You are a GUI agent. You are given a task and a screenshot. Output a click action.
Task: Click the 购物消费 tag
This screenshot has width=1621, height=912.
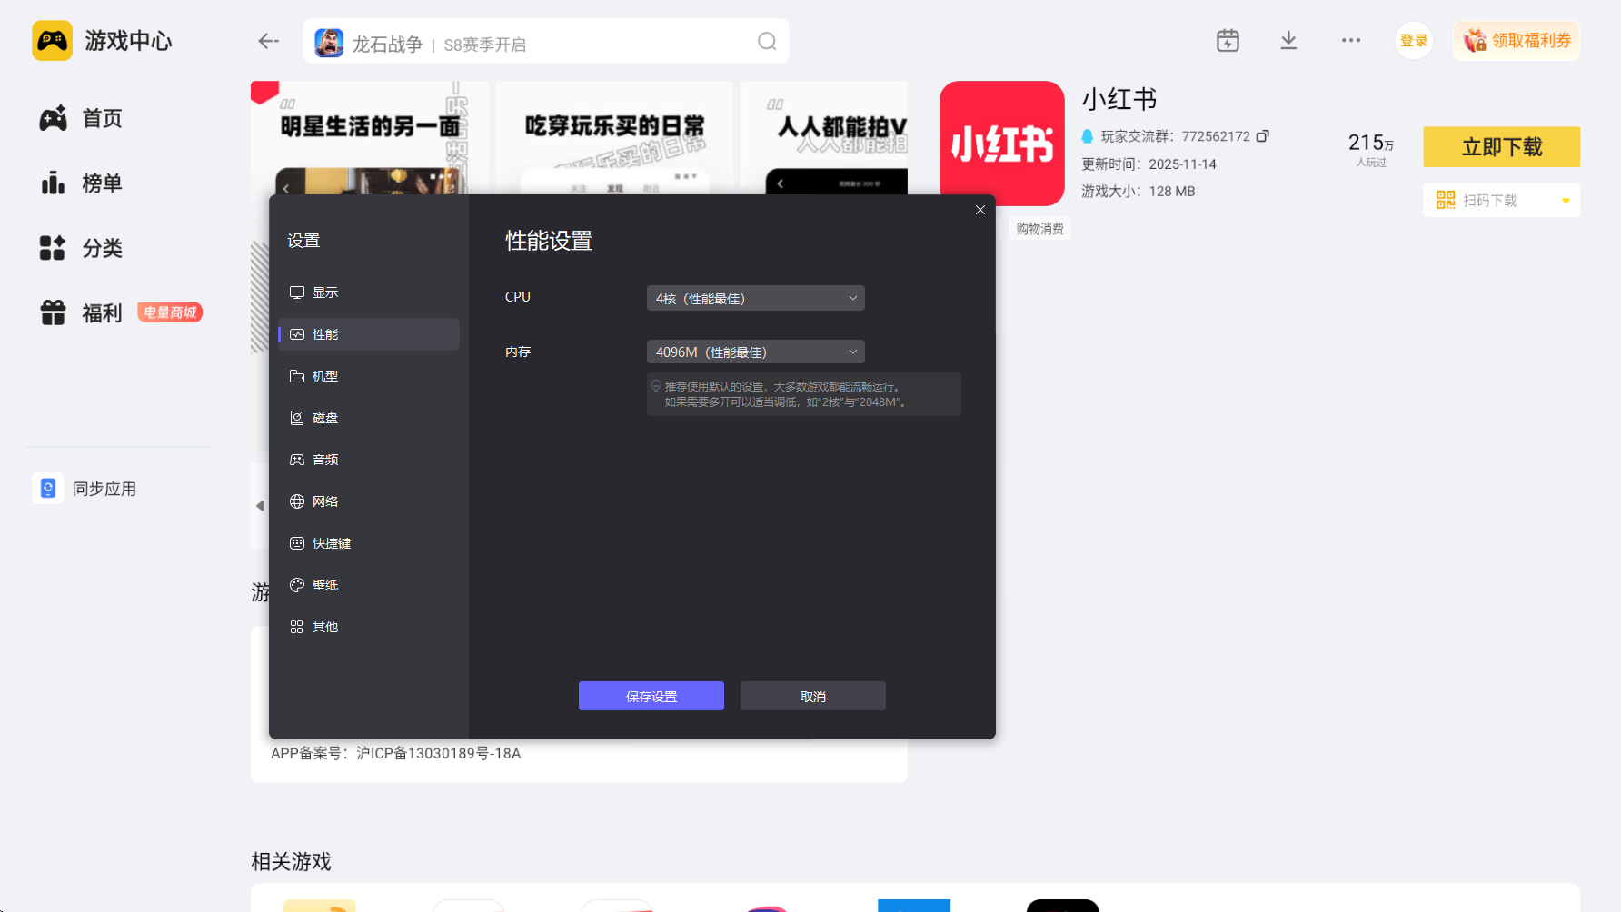pyautogui.click(x=1039, y=229)
